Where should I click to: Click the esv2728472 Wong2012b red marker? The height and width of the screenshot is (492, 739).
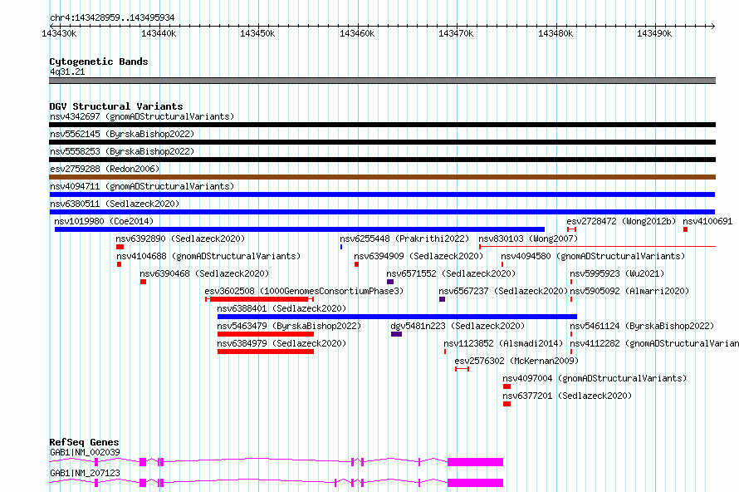[572, 229]
